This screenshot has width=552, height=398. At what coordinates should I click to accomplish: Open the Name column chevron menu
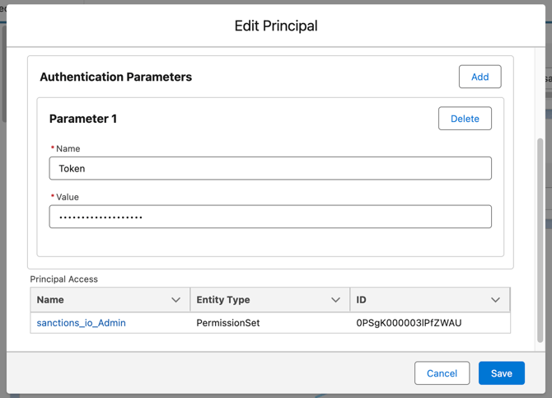(x=175, y=300)
